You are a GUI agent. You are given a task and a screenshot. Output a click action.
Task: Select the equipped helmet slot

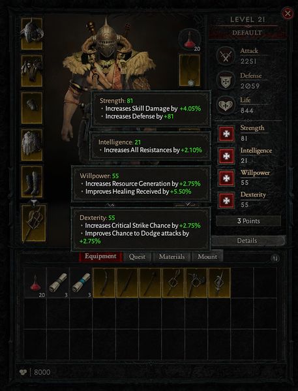pyautogui.click(x=32, y=34)
